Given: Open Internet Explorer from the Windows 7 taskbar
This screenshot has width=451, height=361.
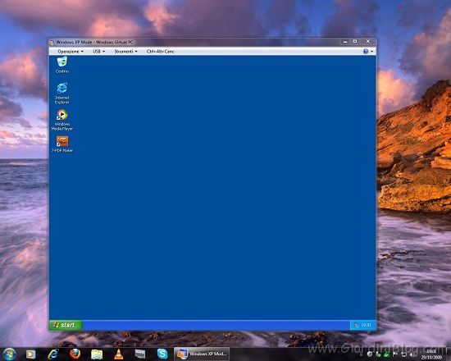Looking at the screenshot, I should [x=53, y=354].
